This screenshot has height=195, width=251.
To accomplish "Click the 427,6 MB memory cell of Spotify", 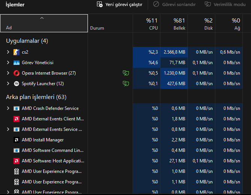I will [174, 84].
